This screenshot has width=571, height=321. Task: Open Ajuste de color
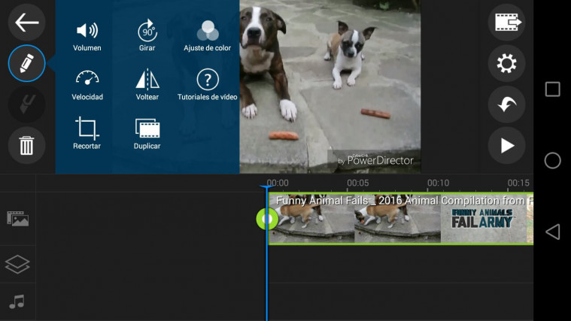207,35
